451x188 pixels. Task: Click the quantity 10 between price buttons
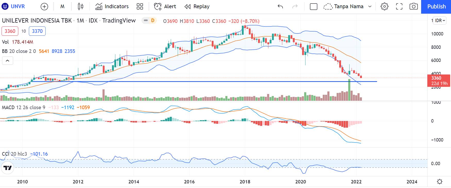pos(24,31)
